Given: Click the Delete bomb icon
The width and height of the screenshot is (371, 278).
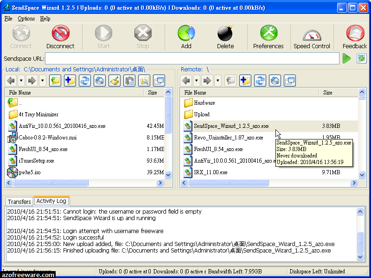Looking at the screenshot, I should pyautogui.click(x=225, y=33).
